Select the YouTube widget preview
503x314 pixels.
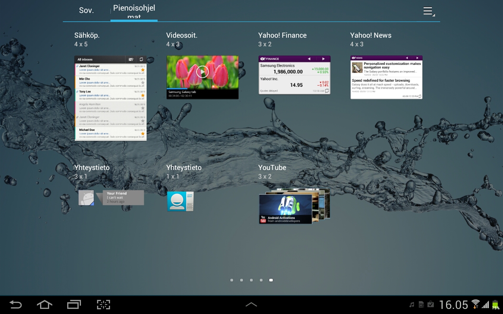(294, 206)
